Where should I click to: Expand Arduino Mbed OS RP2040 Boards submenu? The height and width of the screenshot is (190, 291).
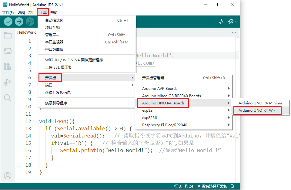point(183,96)
